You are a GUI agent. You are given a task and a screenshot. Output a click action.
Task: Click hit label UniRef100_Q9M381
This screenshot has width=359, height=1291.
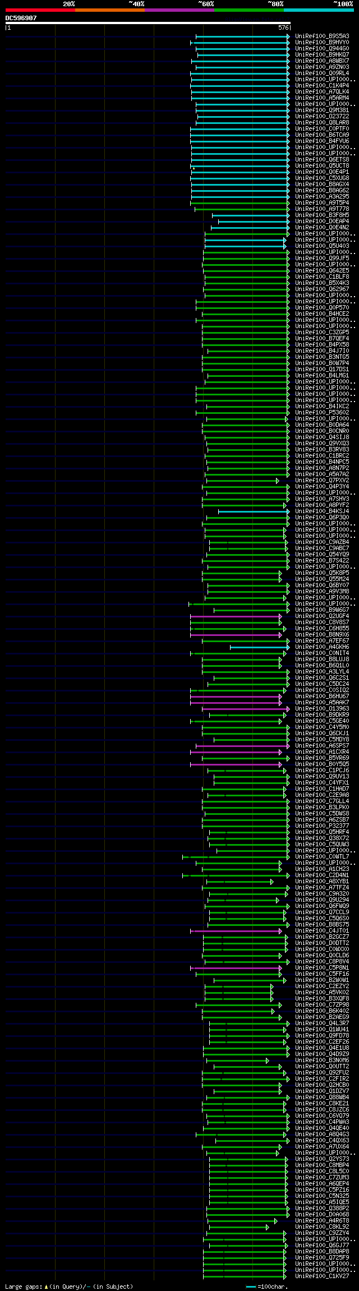[x=322, y=110]
